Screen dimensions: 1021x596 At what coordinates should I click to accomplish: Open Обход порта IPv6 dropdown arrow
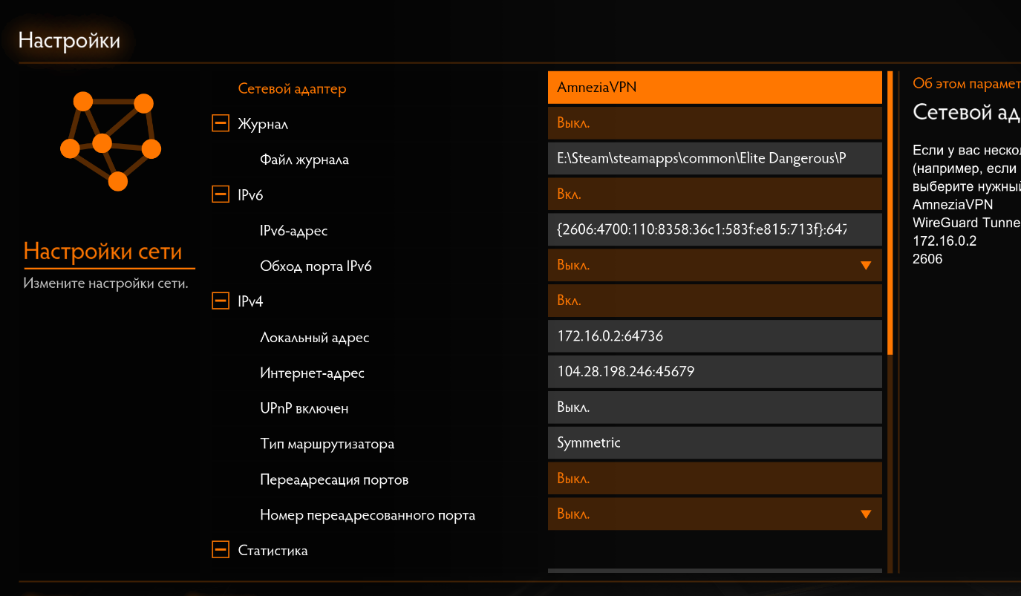point(865,266)
